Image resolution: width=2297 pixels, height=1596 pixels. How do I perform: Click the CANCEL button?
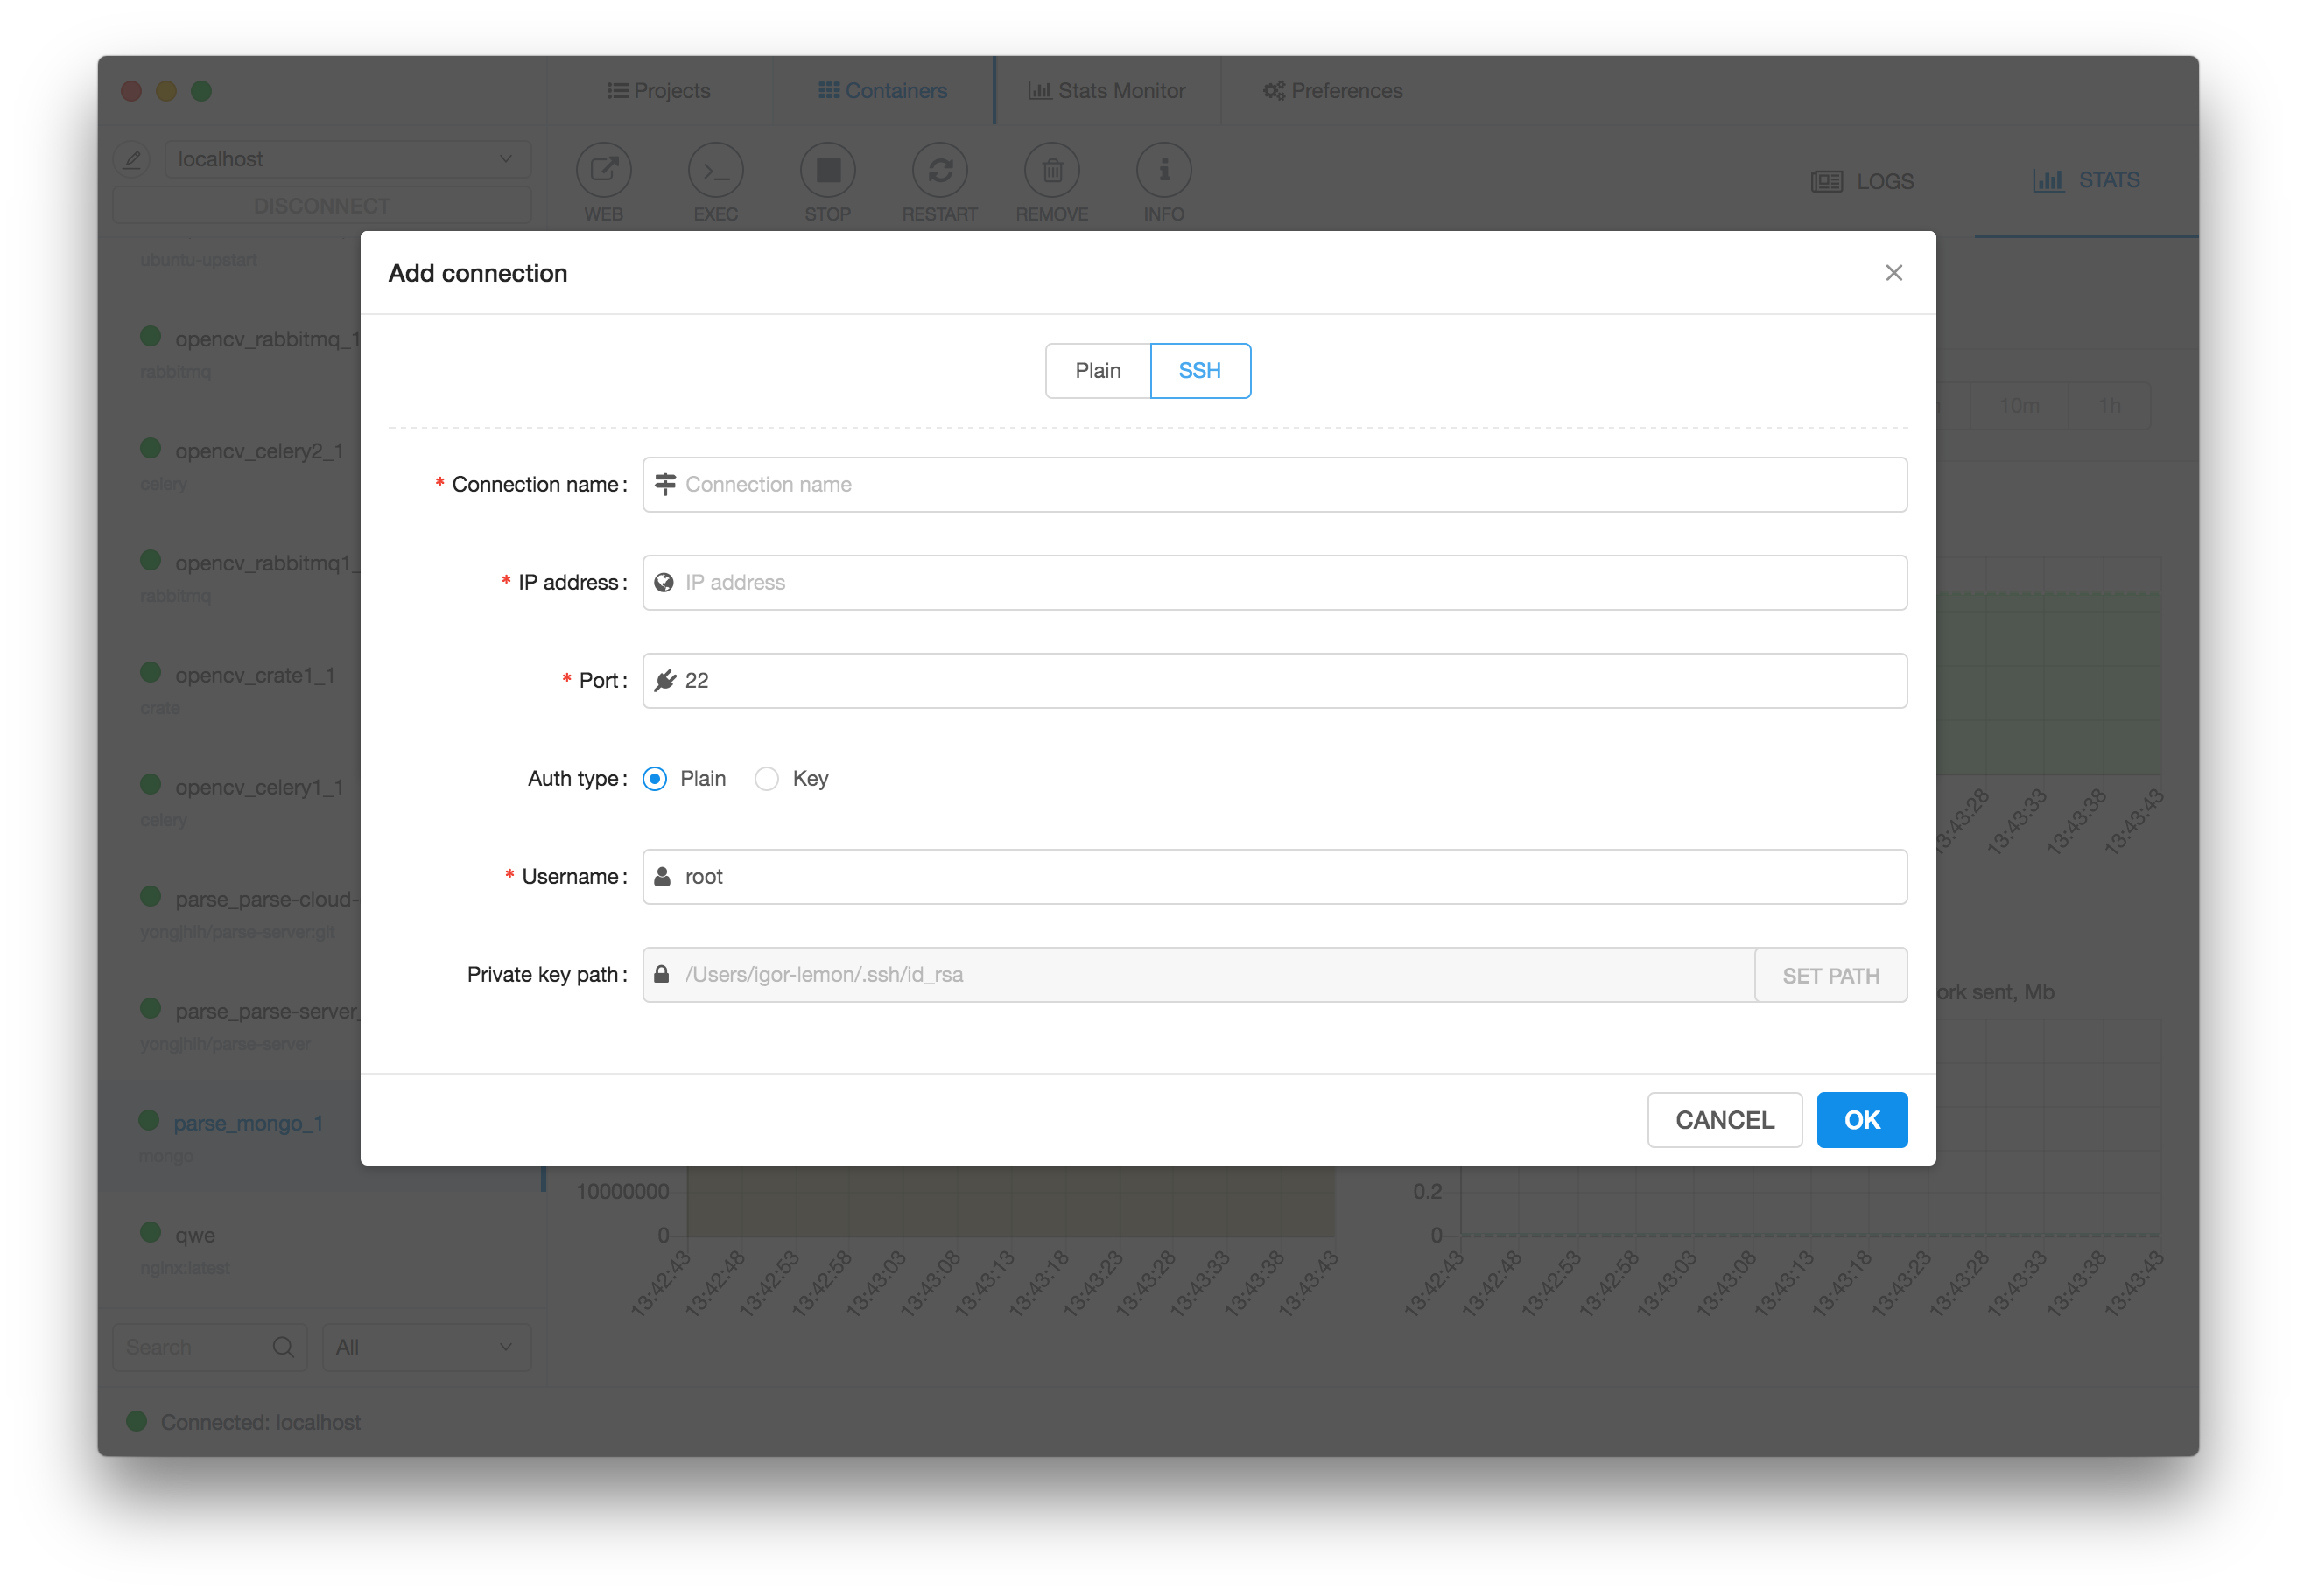1724,1120
